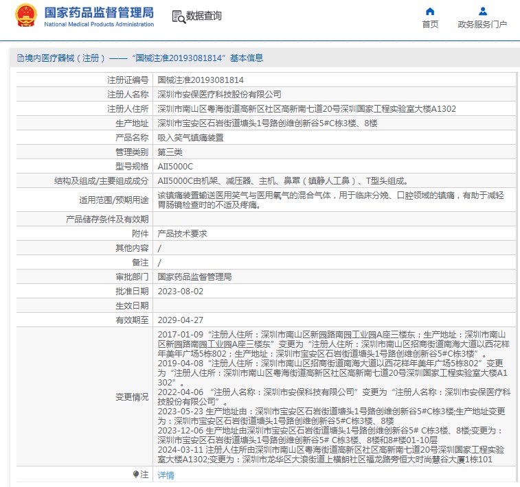This screenshot has width=520, height=487.
Task: Click National Medical Products Administration subtitle
Action: [99, 24]
